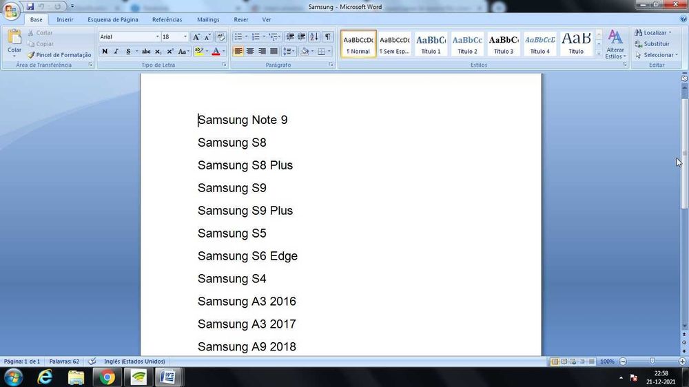
Task: Increase paragraph indent
Action: point(302,37)
